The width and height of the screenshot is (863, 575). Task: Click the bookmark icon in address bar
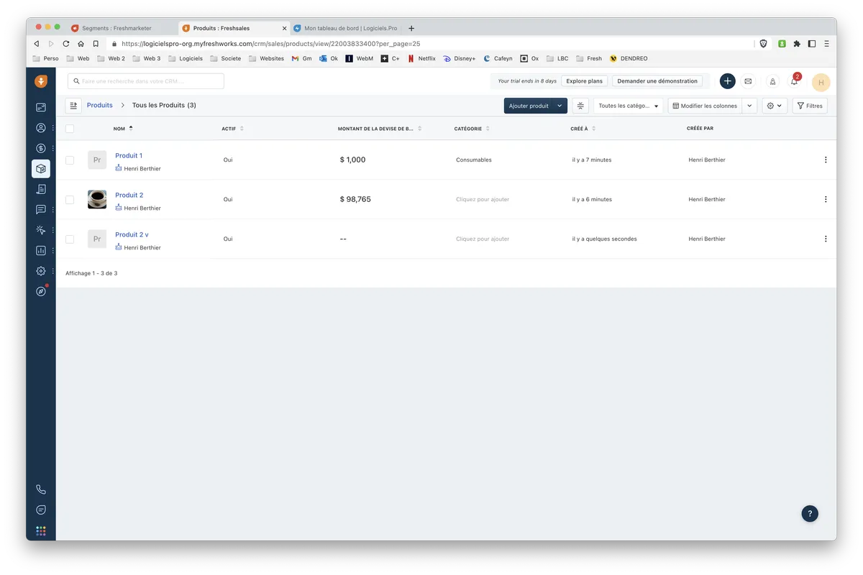coord(96,44)
